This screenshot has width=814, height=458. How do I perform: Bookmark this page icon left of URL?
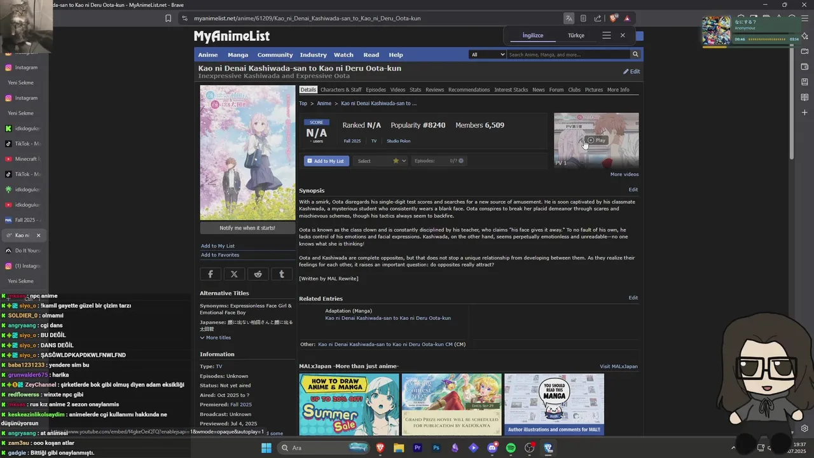[168, 18]
